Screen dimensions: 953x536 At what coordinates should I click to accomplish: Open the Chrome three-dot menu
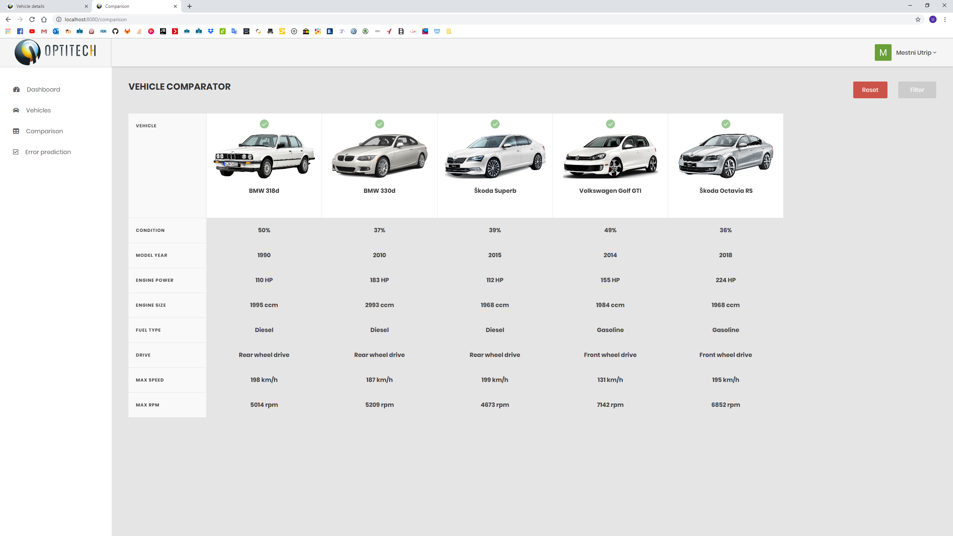tap(945, 19)
